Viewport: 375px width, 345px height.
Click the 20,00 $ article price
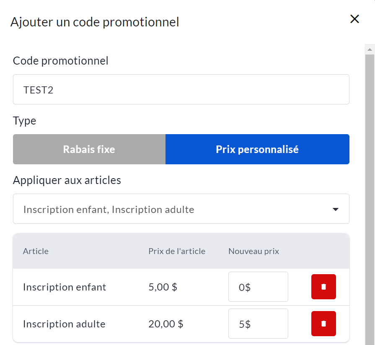[166, 324]
